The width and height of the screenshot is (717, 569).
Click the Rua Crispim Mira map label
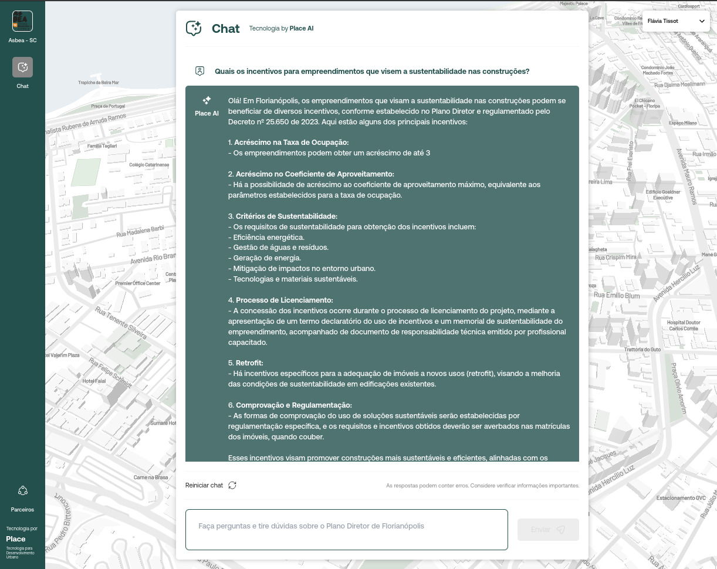[615, 257]
